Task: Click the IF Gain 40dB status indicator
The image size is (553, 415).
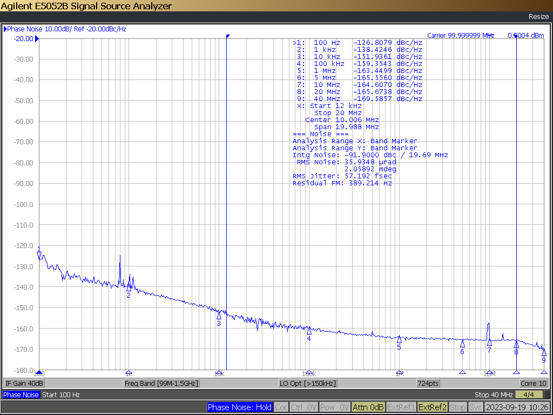Action: click(24, 383)
